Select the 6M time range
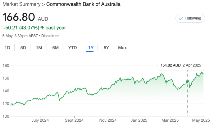The width and height of the screenshot is (214, 126). tap(55, 48)
